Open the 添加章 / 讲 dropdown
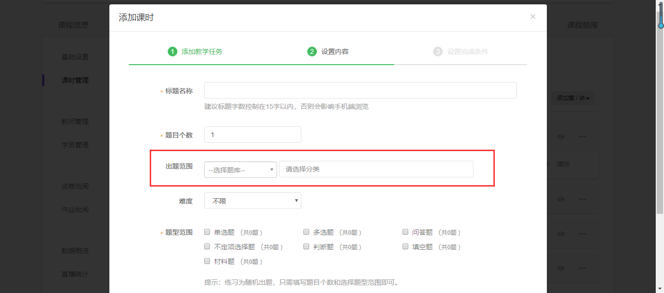This screenshot has height=293, width=664. (573, 99)
